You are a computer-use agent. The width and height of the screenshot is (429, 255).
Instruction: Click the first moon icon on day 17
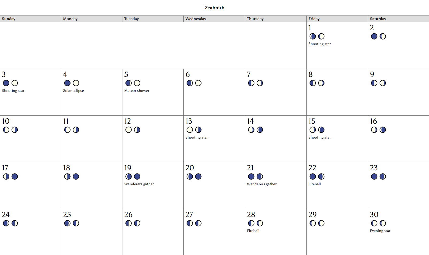pos(6,176)
